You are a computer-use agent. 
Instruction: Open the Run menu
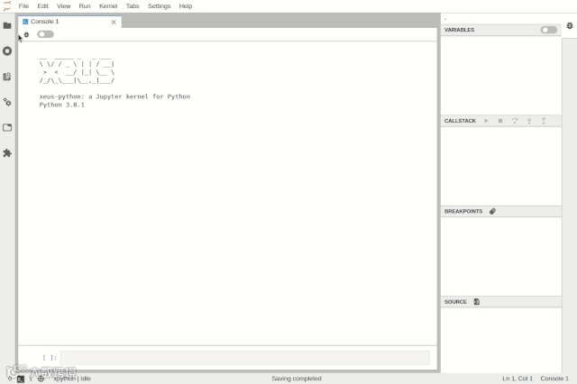85,6
